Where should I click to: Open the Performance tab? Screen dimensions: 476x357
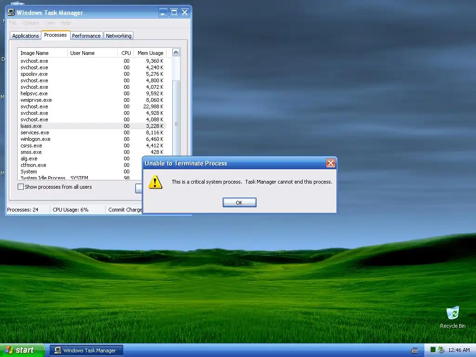click(x=86, y=36)
